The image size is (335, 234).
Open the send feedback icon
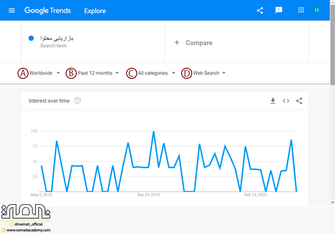(x=279, y=10)
